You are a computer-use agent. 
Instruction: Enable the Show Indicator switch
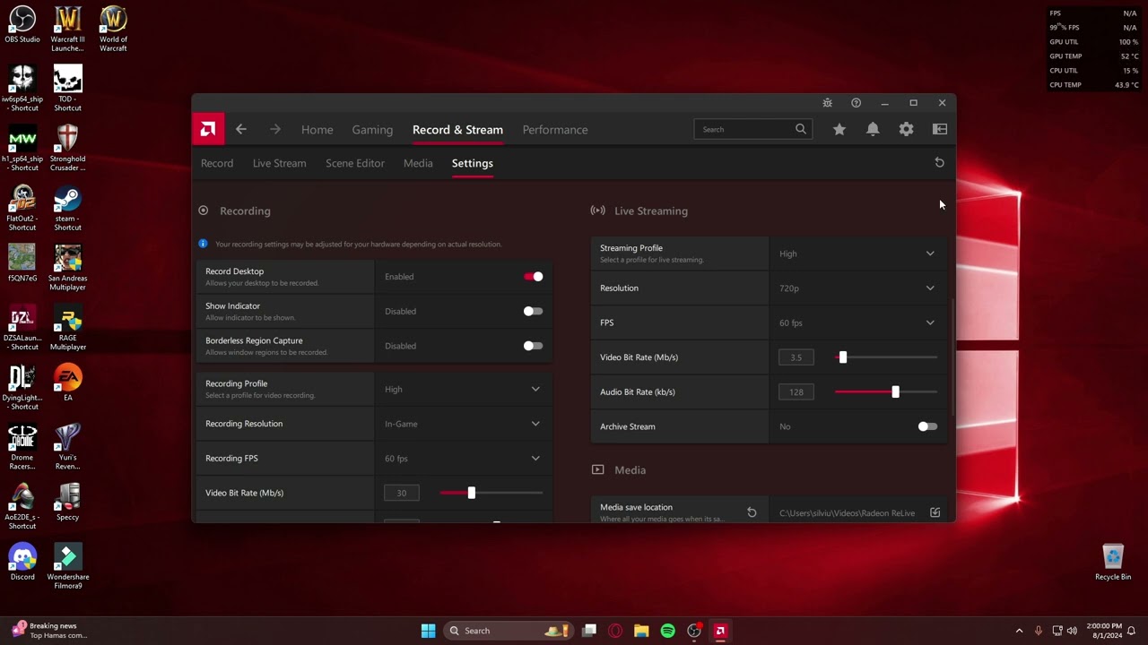[x=533, y=311]
